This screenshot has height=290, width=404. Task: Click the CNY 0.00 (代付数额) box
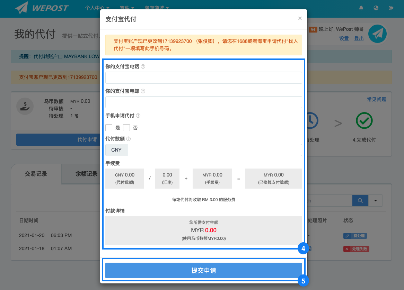click(125, 179)
